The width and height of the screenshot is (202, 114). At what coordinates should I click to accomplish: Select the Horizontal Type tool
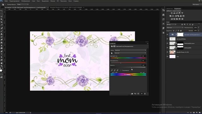[x=2, y=54]
